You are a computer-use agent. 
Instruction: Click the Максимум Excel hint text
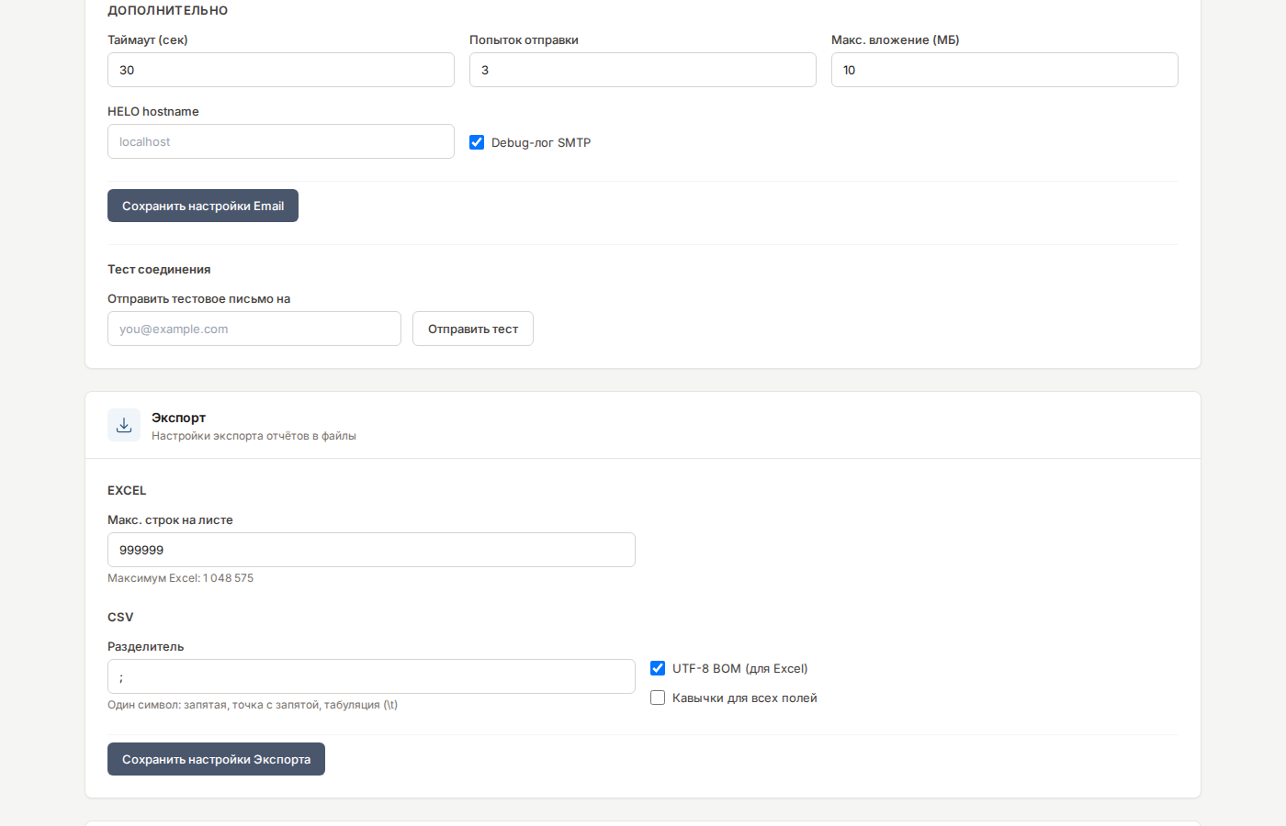pos(180,578)
